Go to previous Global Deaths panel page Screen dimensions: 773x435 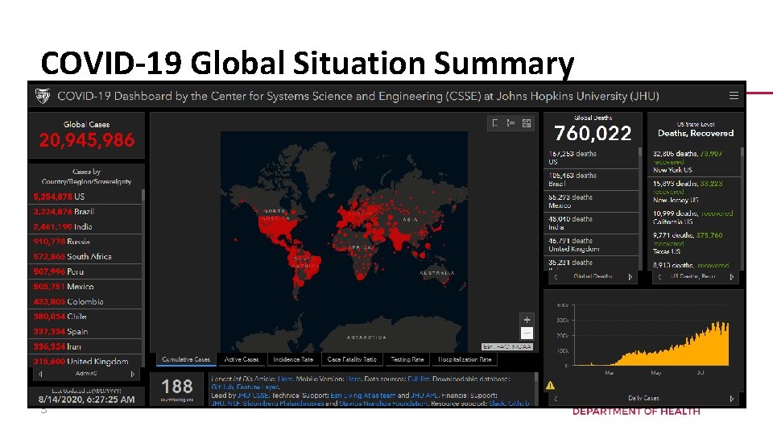(556, 276)
